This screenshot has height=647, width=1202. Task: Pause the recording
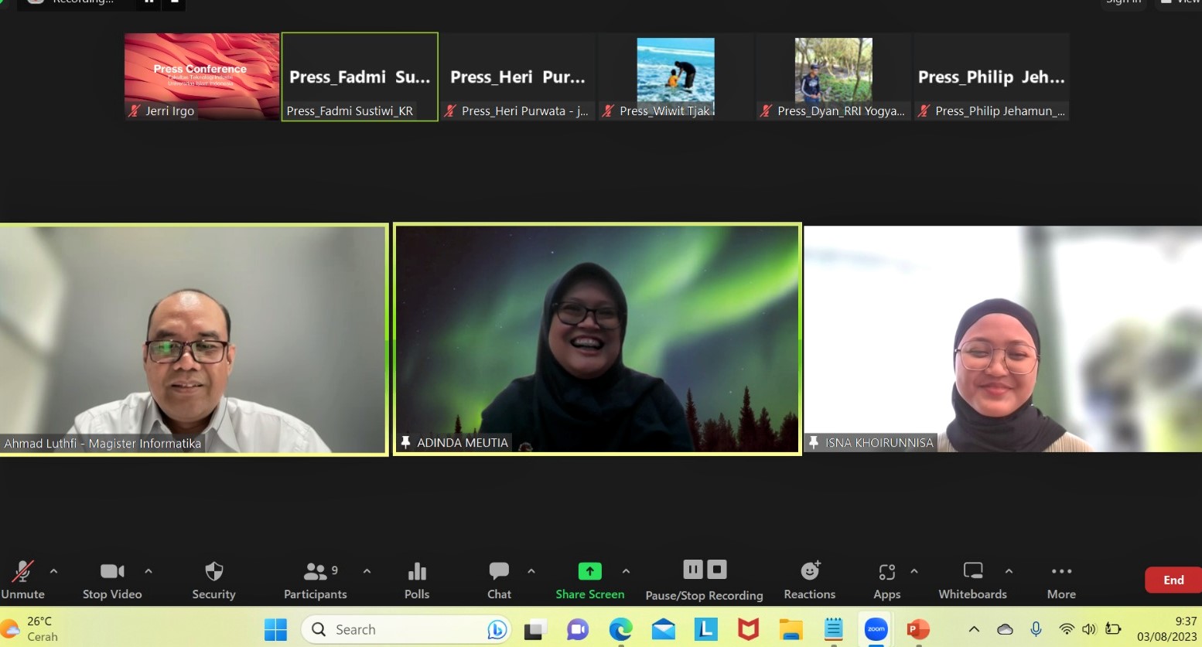(692, 570)
